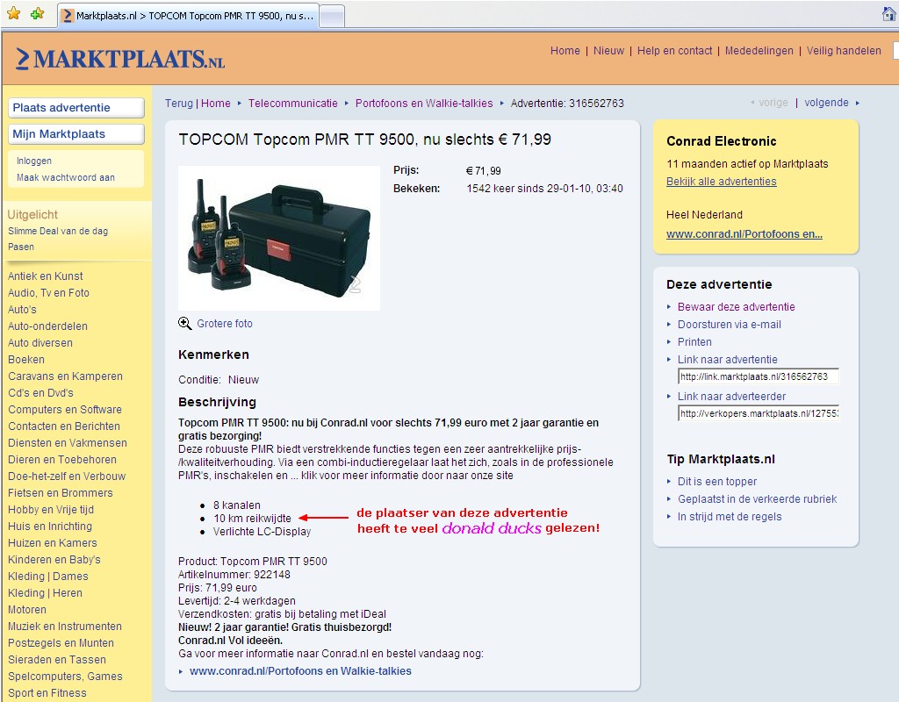The width and height of the screenshot is (899, 702).
Task: Open category Huizen en Kamers
Action: pos(53,542)
